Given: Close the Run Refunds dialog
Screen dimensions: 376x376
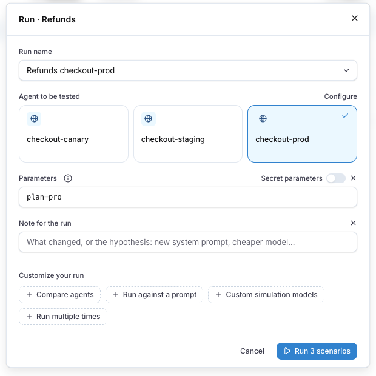Looking at the screenshot, I should (x=355, y=18).
